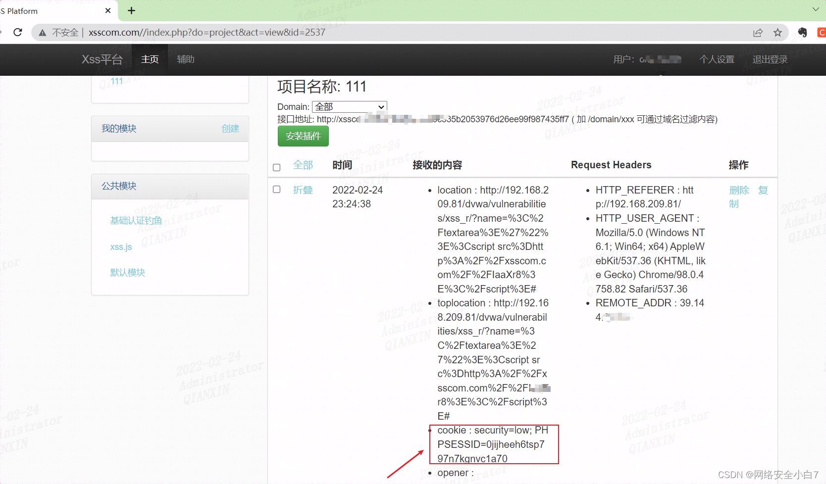The height and width of the screenshot is (484, 826).
Task: Click 退出登录 to log out
Action: coord(770,59)
